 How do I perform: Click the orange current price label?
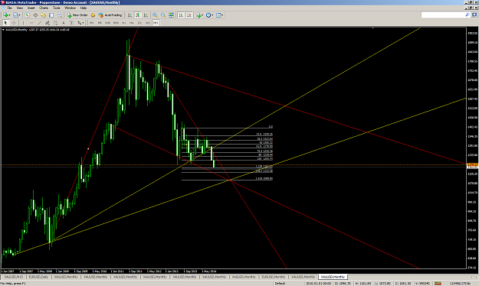coord(472,165)
